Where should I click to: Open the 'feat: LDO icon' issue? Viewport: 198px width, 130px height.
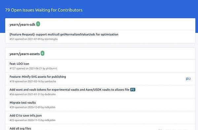19,64
